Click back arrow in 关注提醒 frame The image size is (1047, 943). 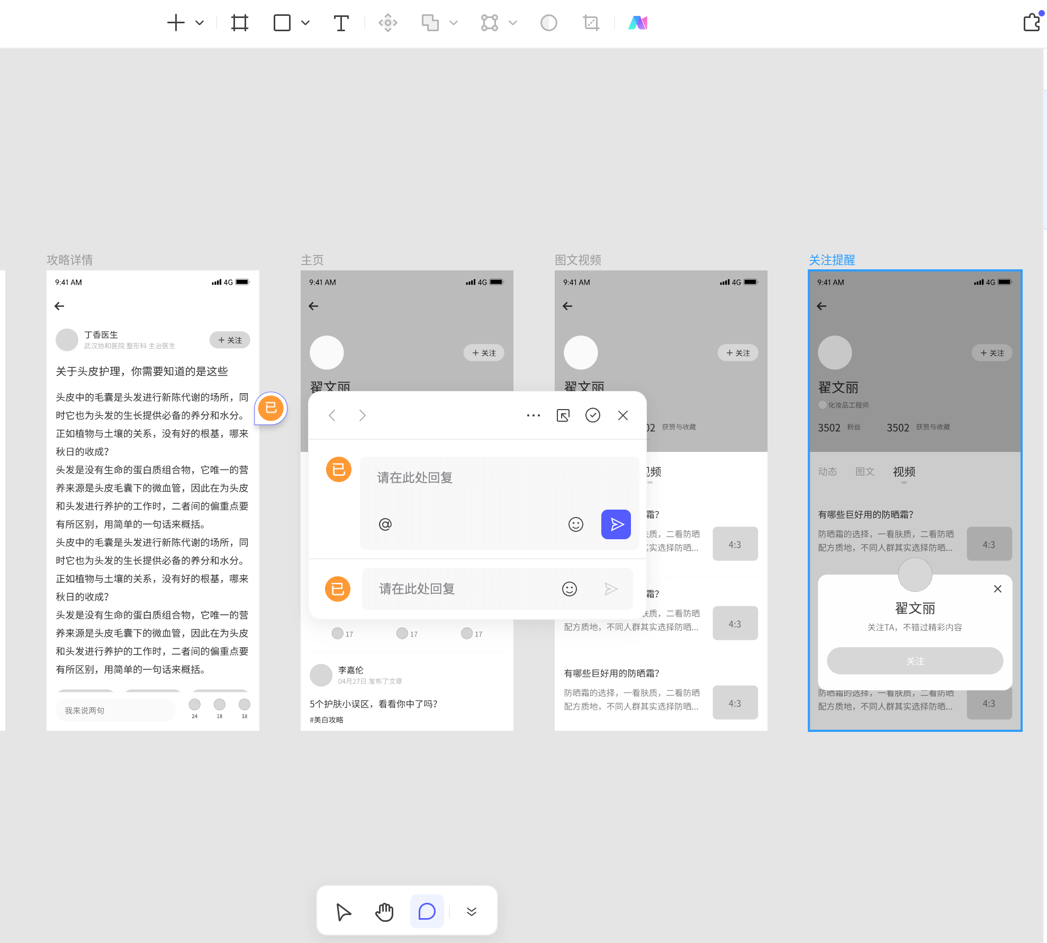click(x=822, y=306)
